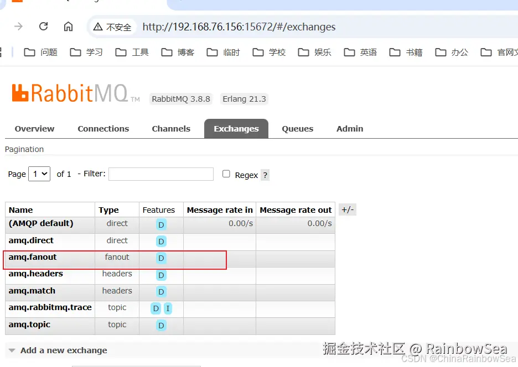Click the D feature badge for amq.direct
This screenshot has height=367, width=518.
pos(161,241)
